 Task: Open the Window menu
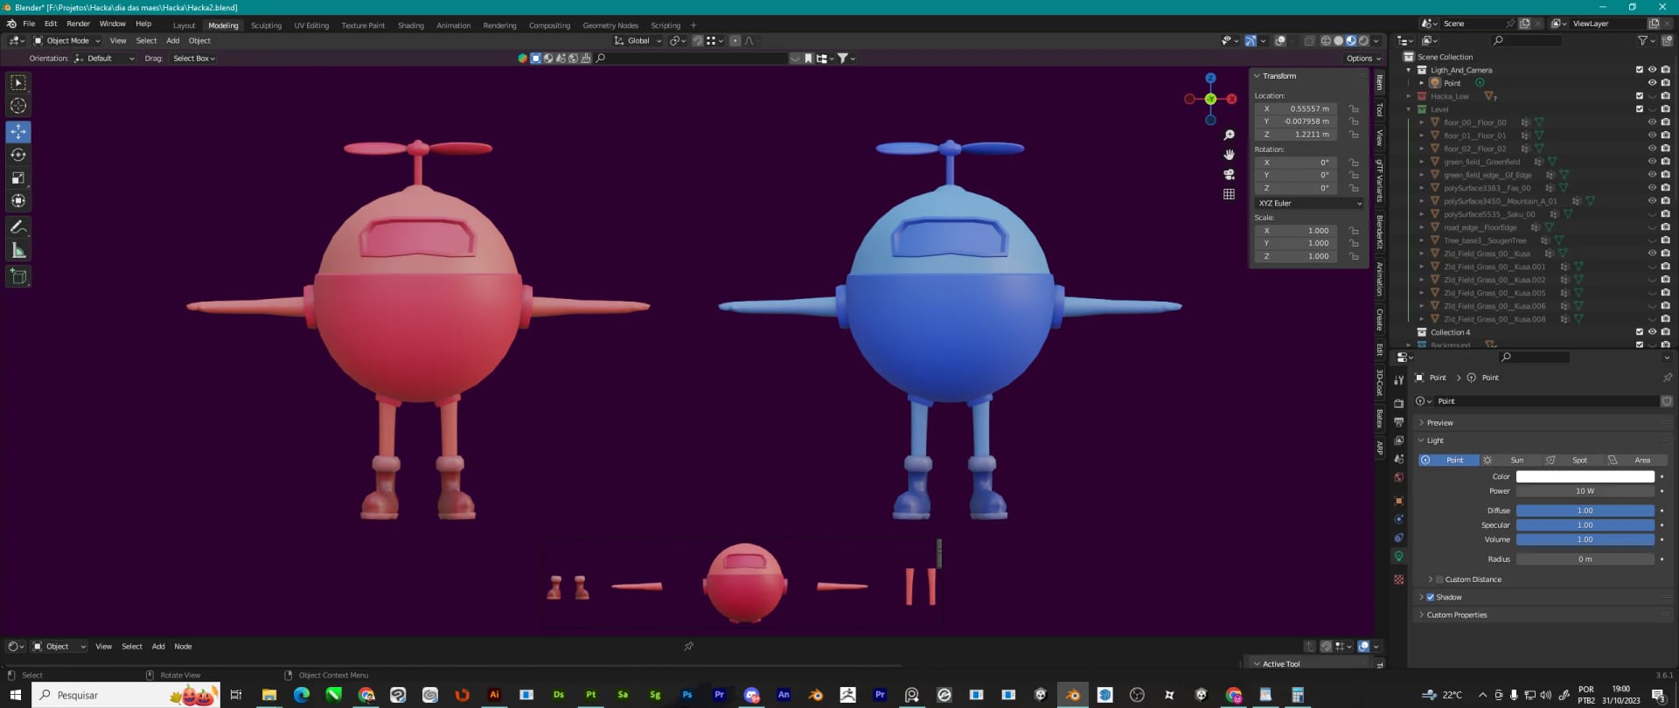point(113,24)
